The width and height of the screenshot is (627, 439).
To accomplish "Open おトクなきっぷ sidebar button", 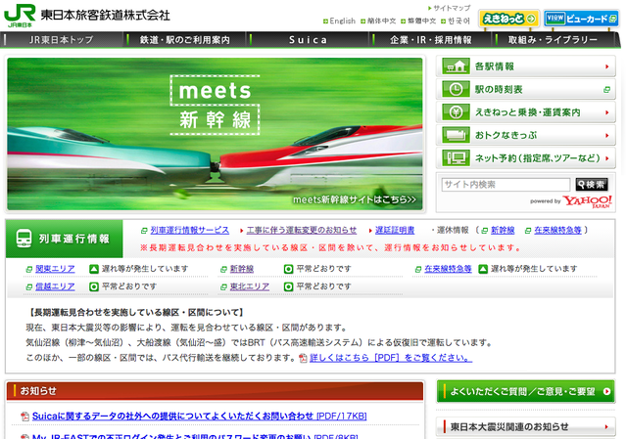I will [526, 135].
